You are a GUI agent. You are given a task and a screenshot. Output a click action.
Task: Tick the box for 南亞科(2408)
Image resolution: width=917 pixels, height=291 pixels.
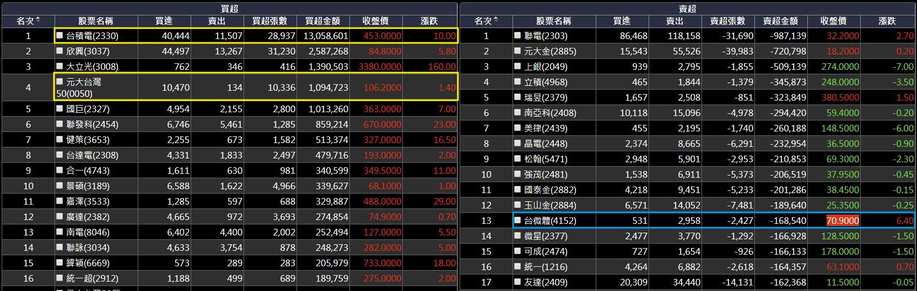click(517, 112)
